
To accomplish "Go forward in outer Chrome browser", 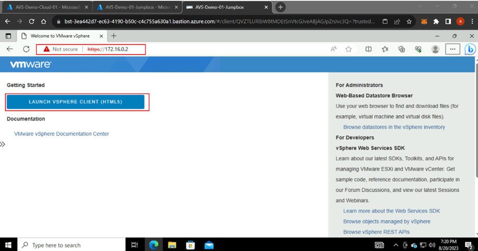I will pyautogui.click(x=19, y=21).
